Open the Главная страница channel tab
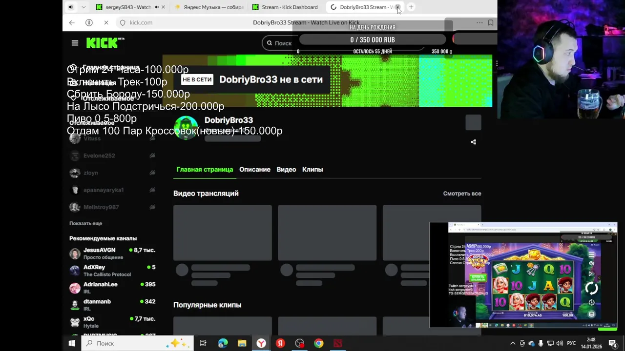 pos(205,169)
